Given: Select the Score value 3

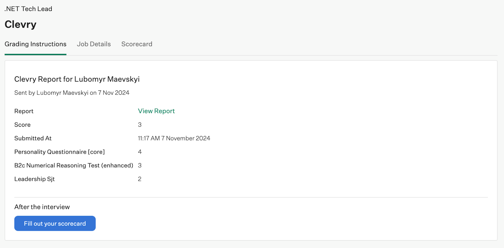Looking at the screenshot, I should [x=140, y=125].
